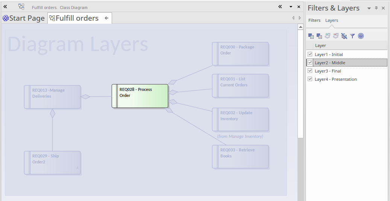The height and width of the screenshot is (201, 390).
Task: Select the Layers tab
Action: [x=332, y=20]
